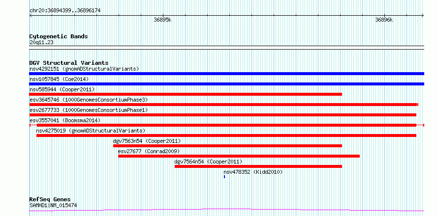Open the dgv7563n54 (Cooper2011) label
438x216 pixels.
(147, 141)
